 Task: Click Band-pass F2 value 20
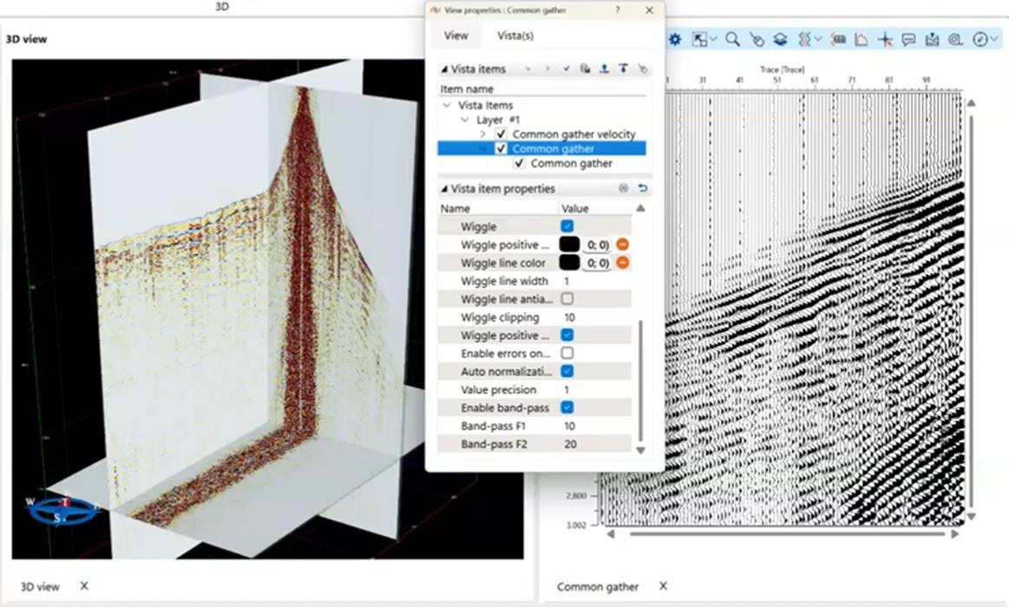tap(570, 444)
